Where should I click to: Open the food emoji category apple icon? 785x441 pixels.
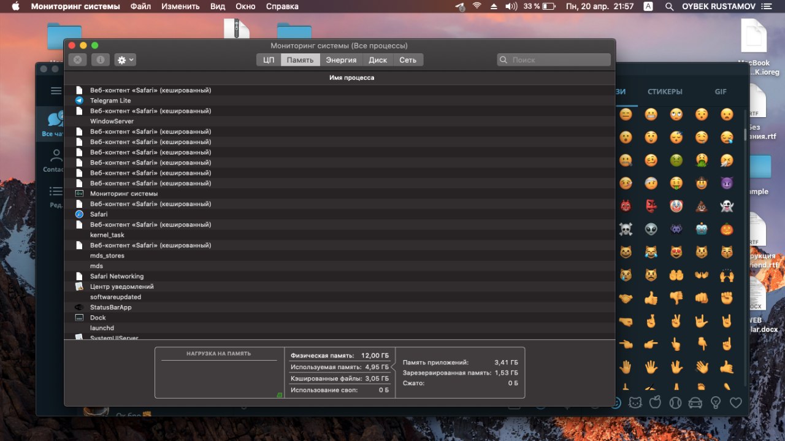point(656,403)
